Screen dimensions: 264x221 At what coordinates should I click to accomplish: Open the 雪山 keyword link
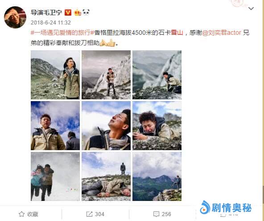(x=177, y=33)
